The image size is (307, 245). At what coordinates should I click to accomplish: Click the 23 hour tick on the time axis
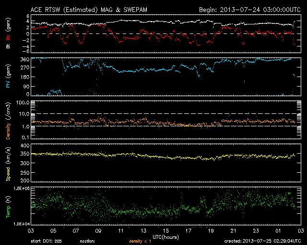click(255, 230)
